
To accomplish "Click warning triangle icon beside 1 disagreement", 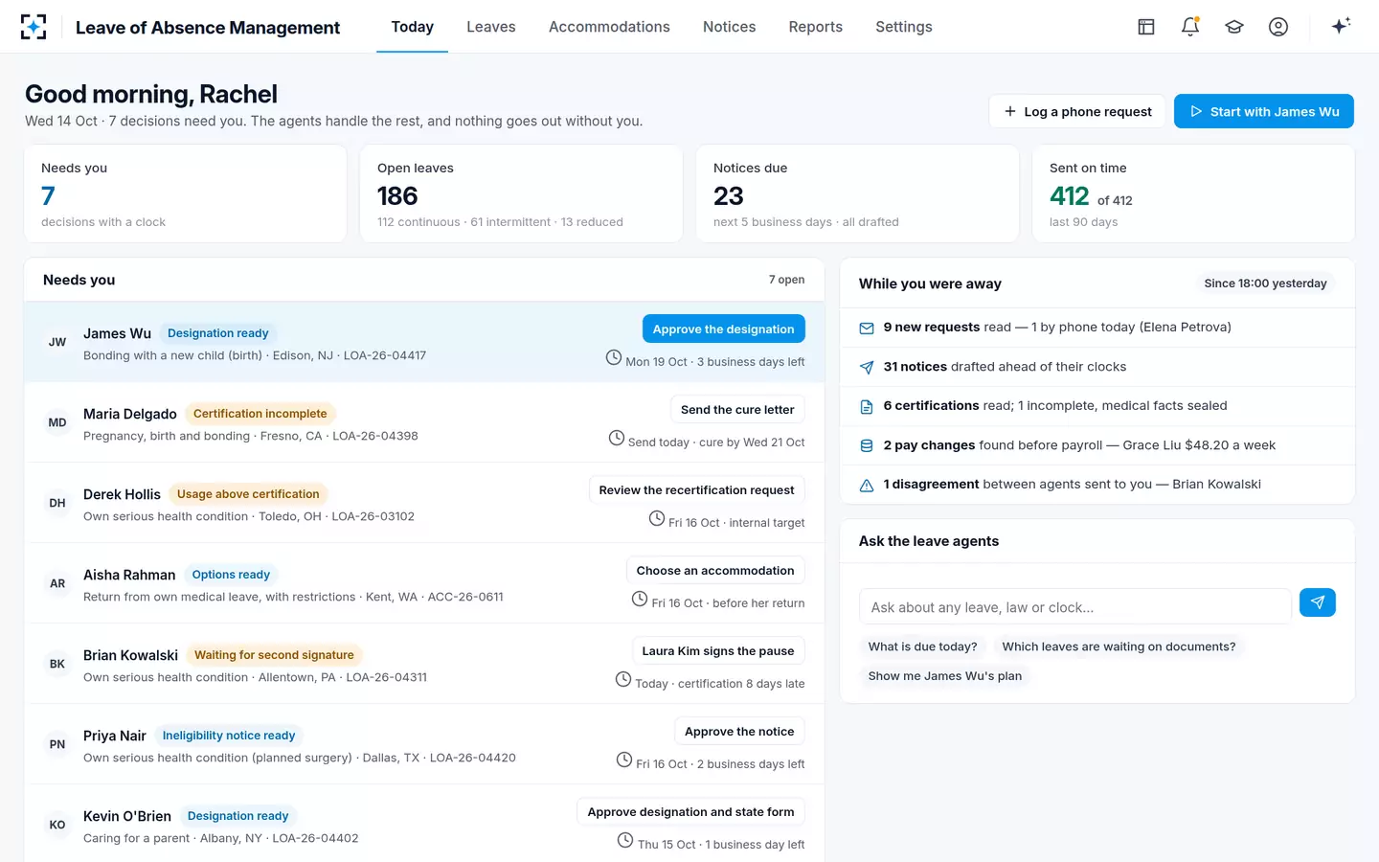I will click(x=867, y=485).
